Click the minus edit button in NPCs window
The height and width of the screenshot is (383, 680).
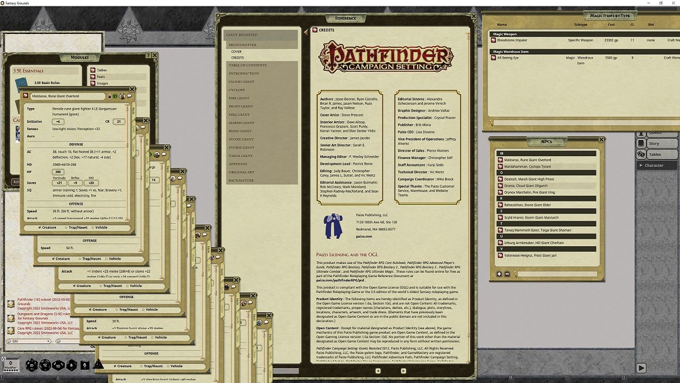click(507, 274)
